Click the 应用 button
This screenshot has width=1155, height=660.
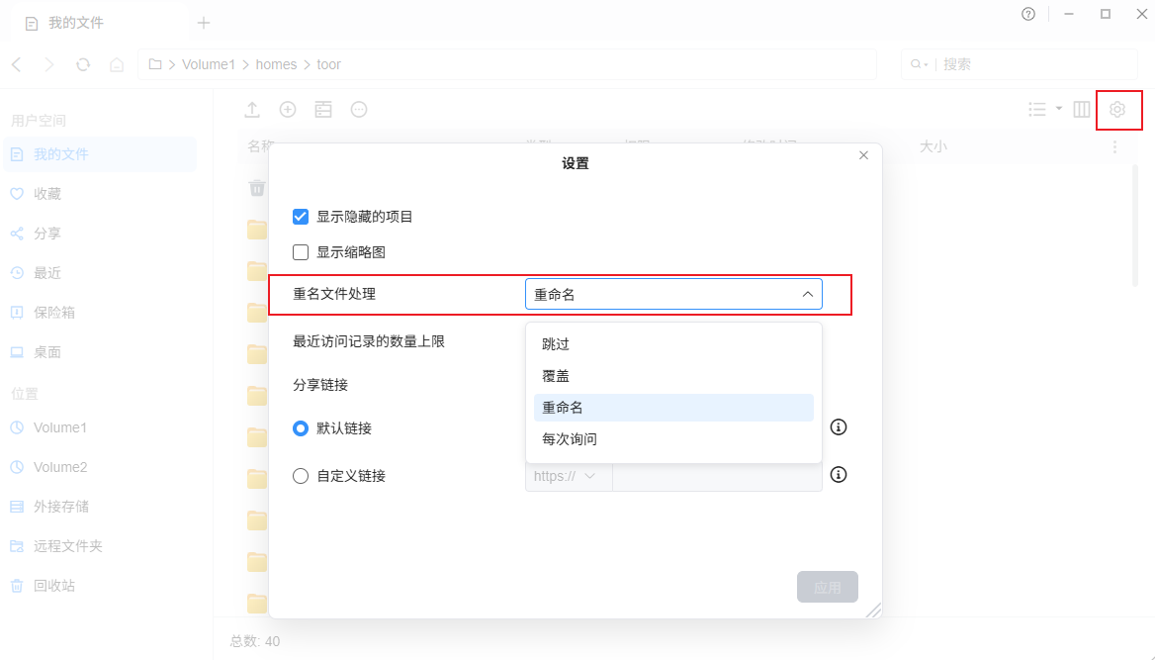click(828, 587)
